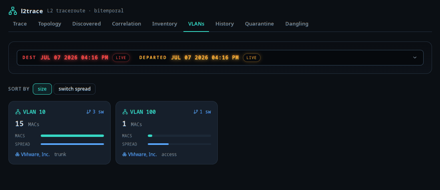Click the l2trace app title

pyautogui.click(x=32, y=11)
